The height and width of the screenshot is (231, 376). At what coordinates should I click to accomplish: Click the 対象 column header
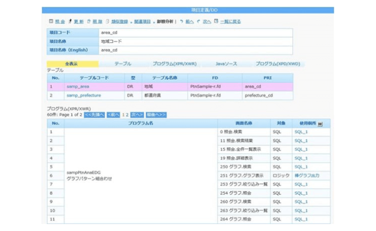pos(281,123)
